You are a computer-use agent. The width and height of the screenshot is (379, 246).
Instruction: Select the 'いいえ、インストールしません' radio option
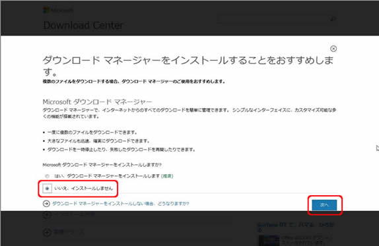tap(47, 189)
